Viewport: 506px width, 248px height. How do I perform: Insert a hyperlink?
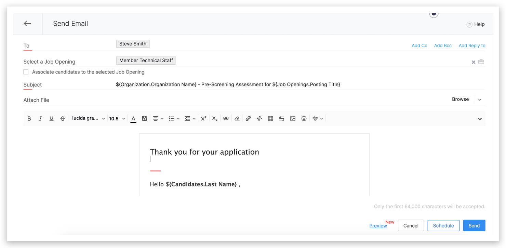click(x=248, y=119)
